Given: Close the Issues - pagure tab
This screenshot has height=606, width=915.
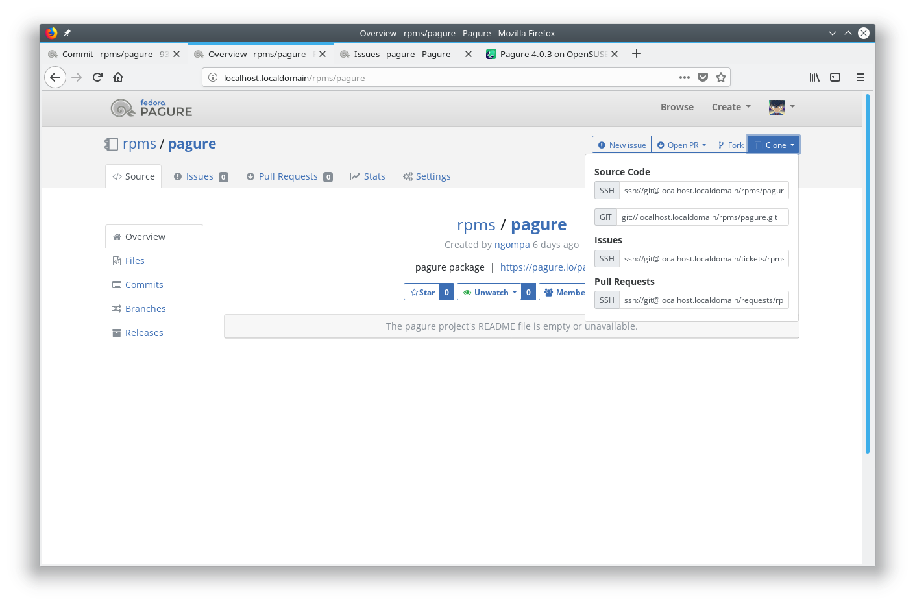Looking at the screenshot, I should point(469,54).
